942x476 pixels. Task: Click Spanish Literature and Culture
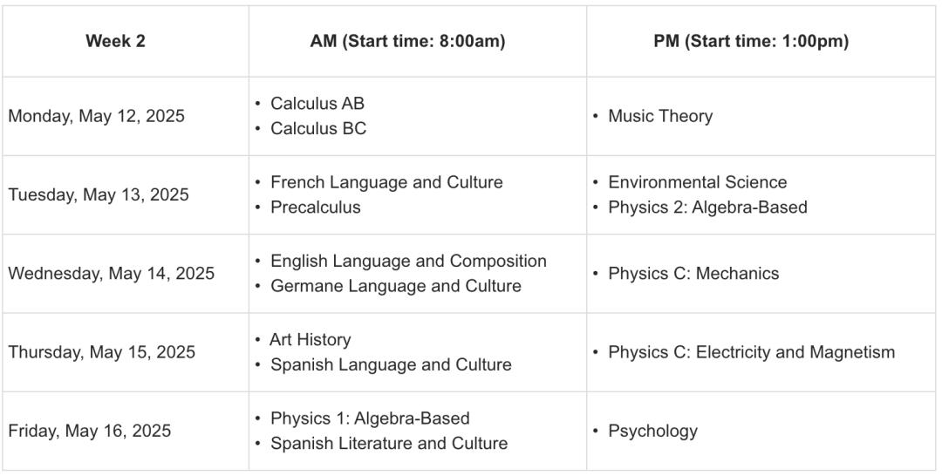(389, 443)
